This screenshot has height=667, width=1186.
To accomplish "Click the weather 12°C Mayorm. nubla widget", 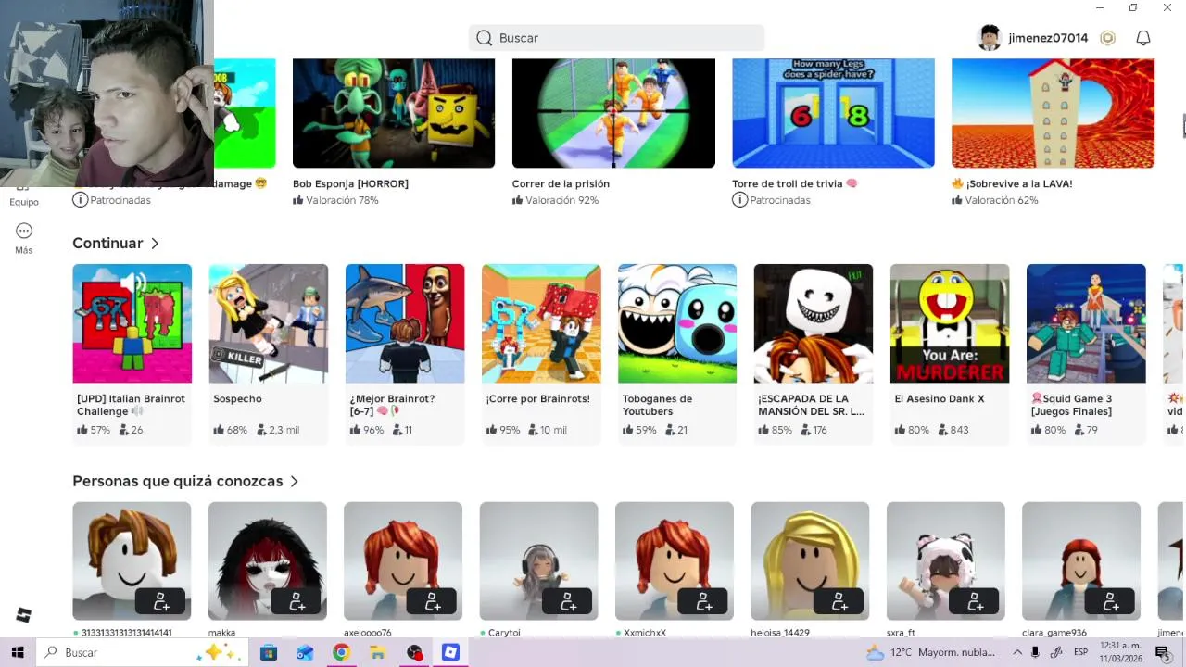I will click(x=930, y=652).
